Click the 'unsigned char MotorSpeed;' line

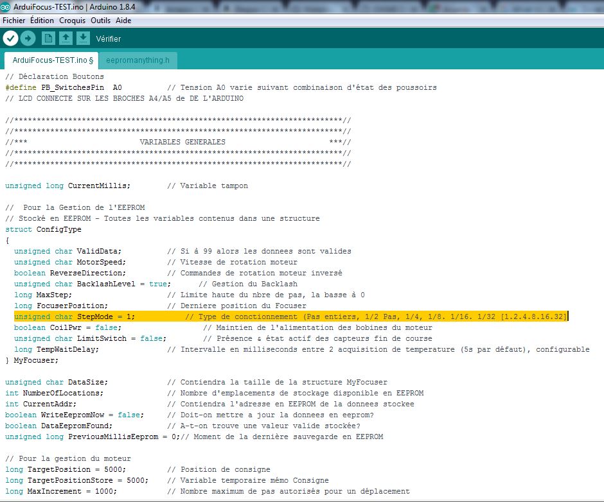[x=70, y=262]
